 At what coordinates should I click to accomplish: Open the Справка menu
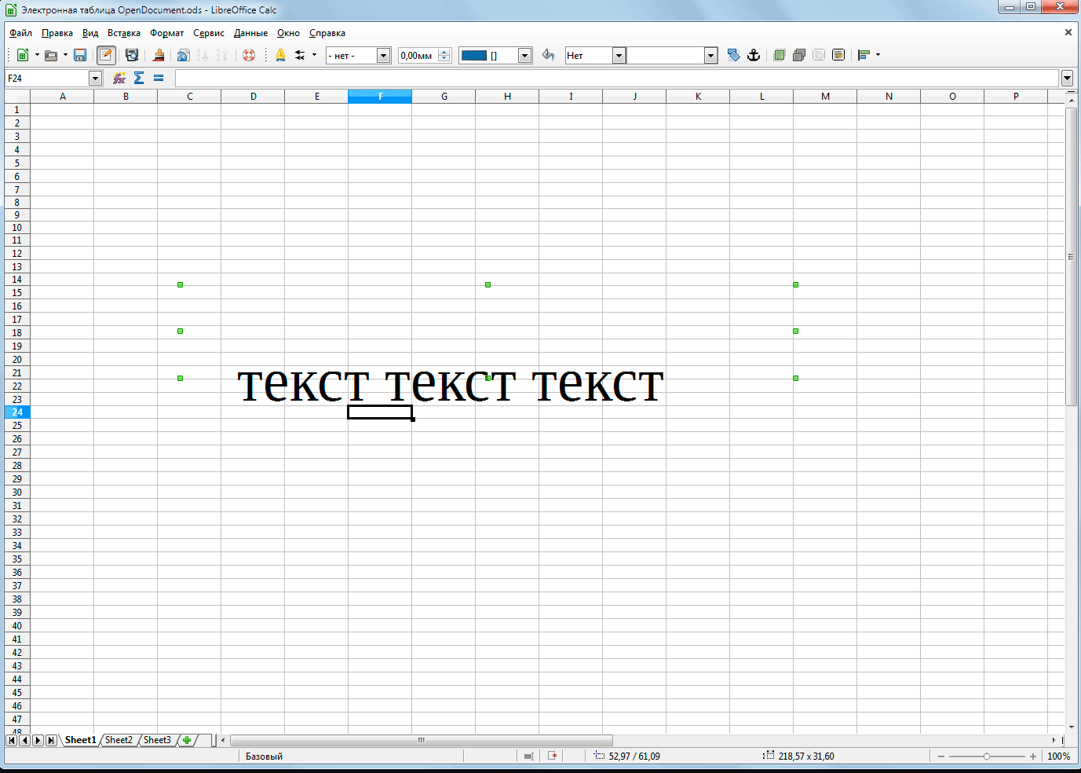(327, 33)
